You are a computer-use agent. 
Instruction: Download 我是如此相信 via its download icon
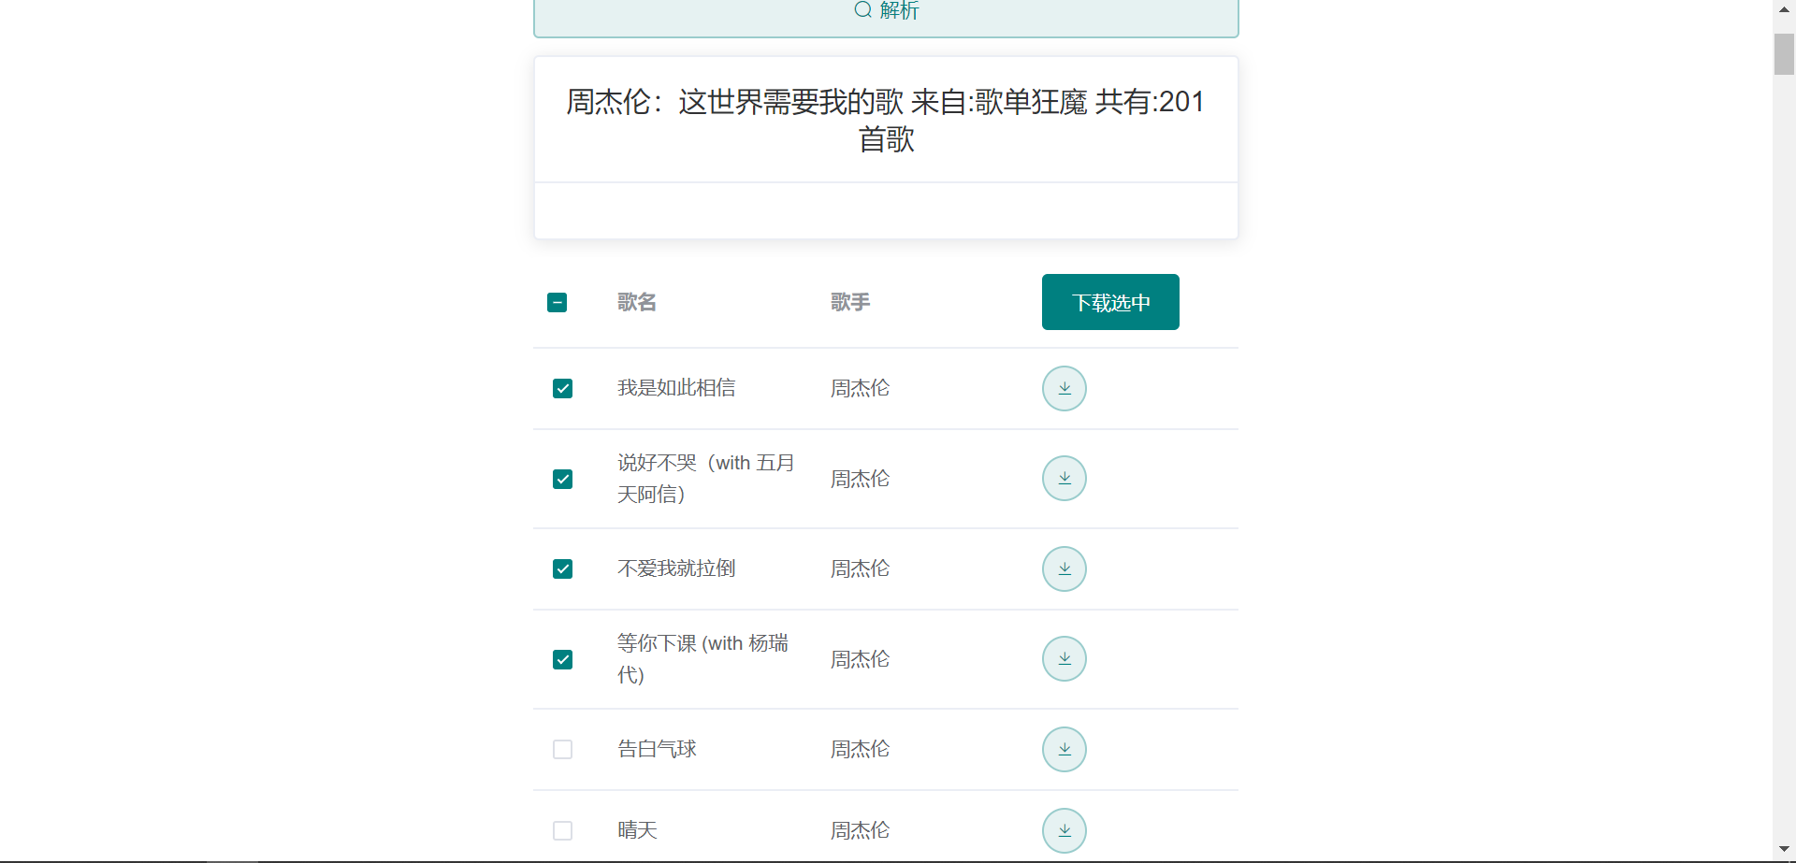pyautogui.click(x=1064, y=389)
